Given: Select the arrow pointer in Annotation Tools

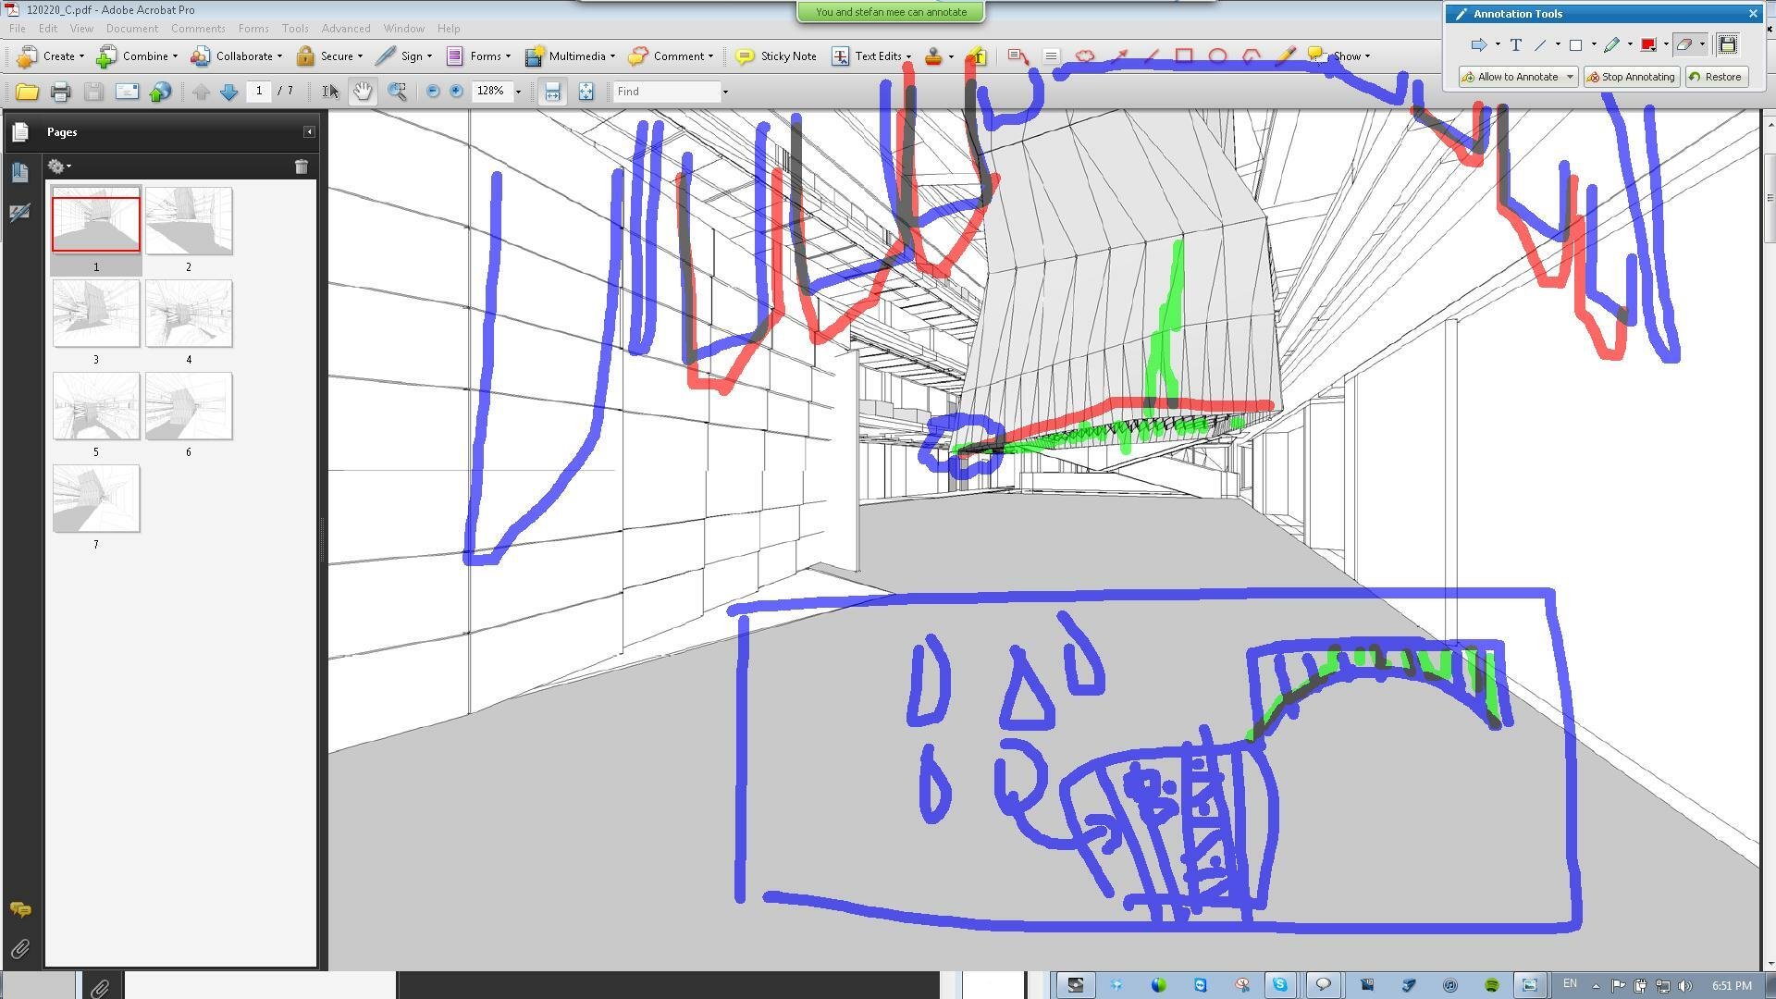Looking at the screenshot, I should tap(1478, 44).
